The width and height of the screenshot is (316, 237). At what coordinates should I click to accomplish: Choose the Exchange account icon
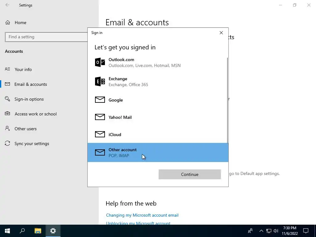pyautogui.click(x=100, y=81)
